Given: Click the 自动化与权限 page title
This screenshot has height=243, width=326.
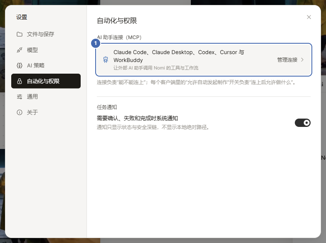Looking at the screenshot, I should [x=117, y=21].
